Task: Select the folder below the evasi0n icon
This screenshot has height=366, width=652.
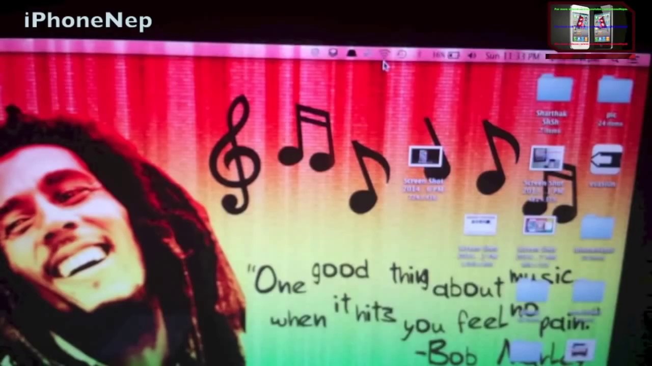Action: [x=596, y=228]
